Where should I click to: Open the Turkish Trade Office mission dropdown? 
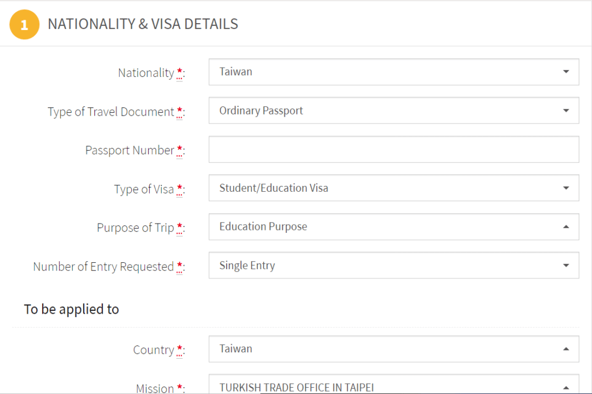tap(393, 387)
